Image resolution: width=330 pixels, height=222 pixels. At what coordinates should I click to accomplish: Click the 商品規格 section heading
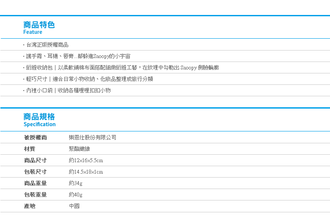39,116
